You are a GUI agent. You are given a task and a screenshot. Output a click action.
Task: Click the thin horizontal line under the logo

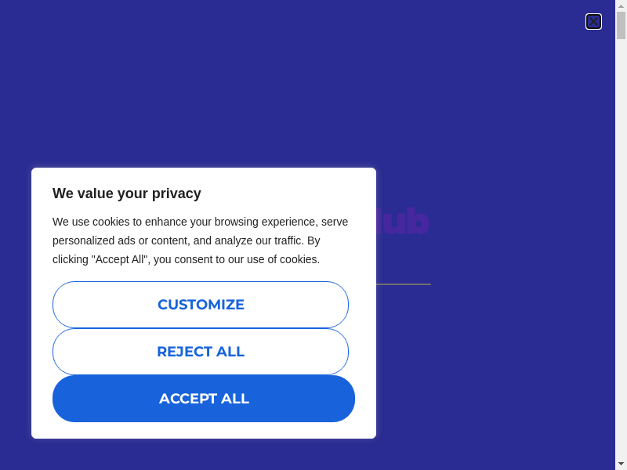pyautogui.click(x=404, y=284)
